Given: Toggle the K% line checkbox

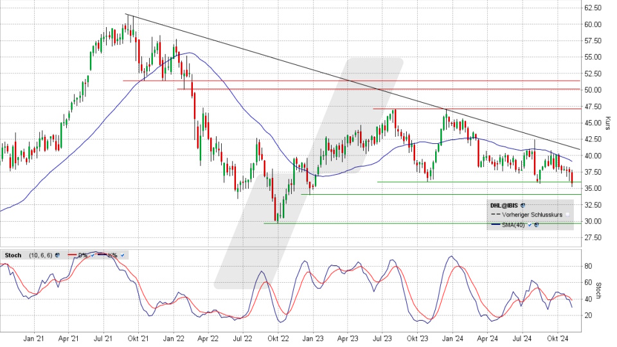Looking at the screenshot, I should click(x=122, y=255).
